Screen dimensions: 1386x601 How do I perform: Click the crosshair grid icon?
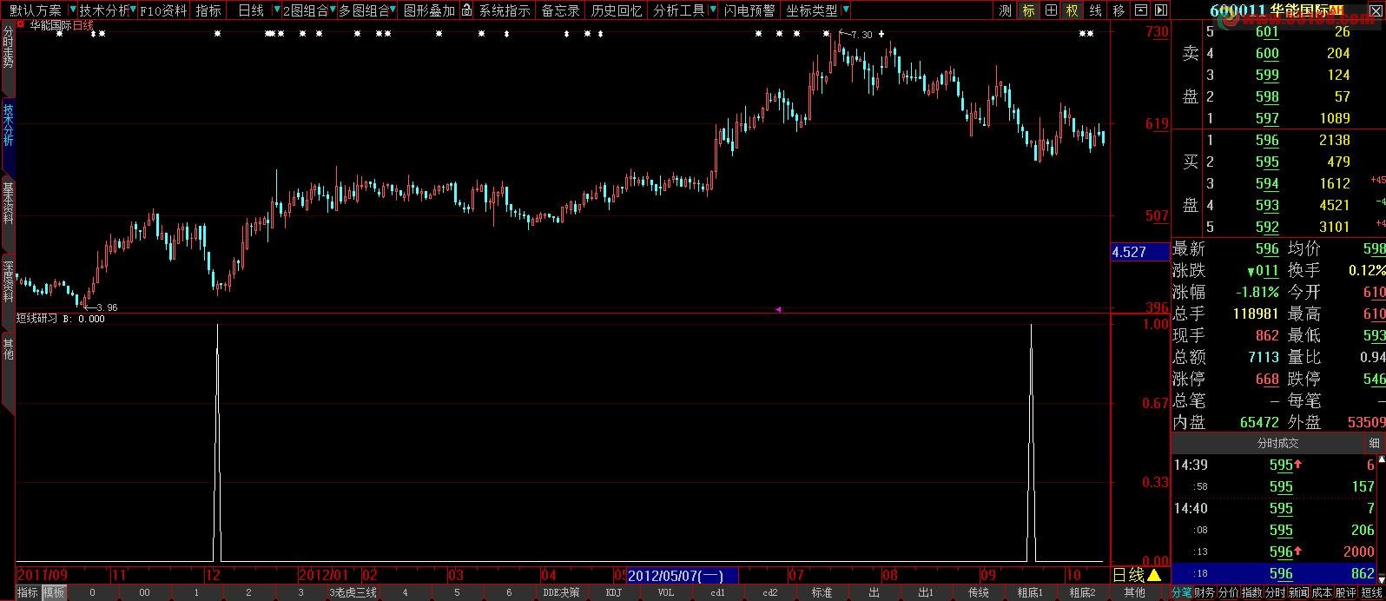[x=1051, y=10]
